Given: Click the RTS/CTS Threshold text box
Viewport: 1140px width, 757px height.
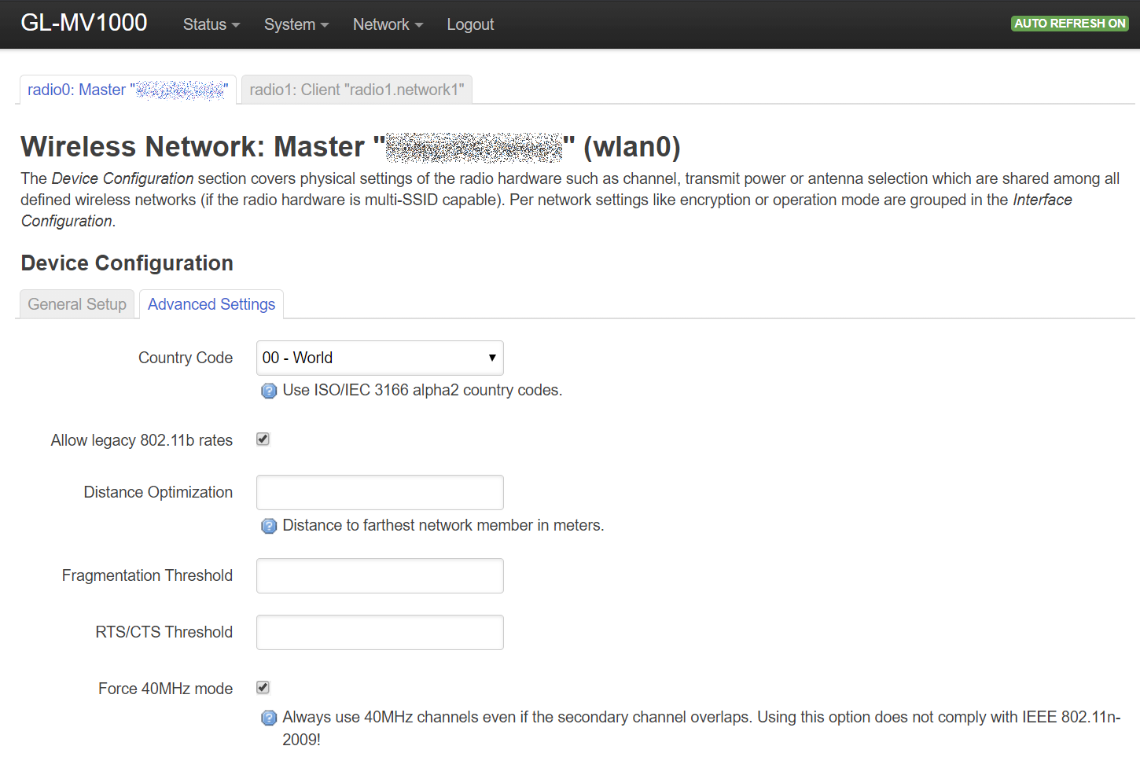Looking at the screenshot, I should pyautogui.click(x=380, y=633).
